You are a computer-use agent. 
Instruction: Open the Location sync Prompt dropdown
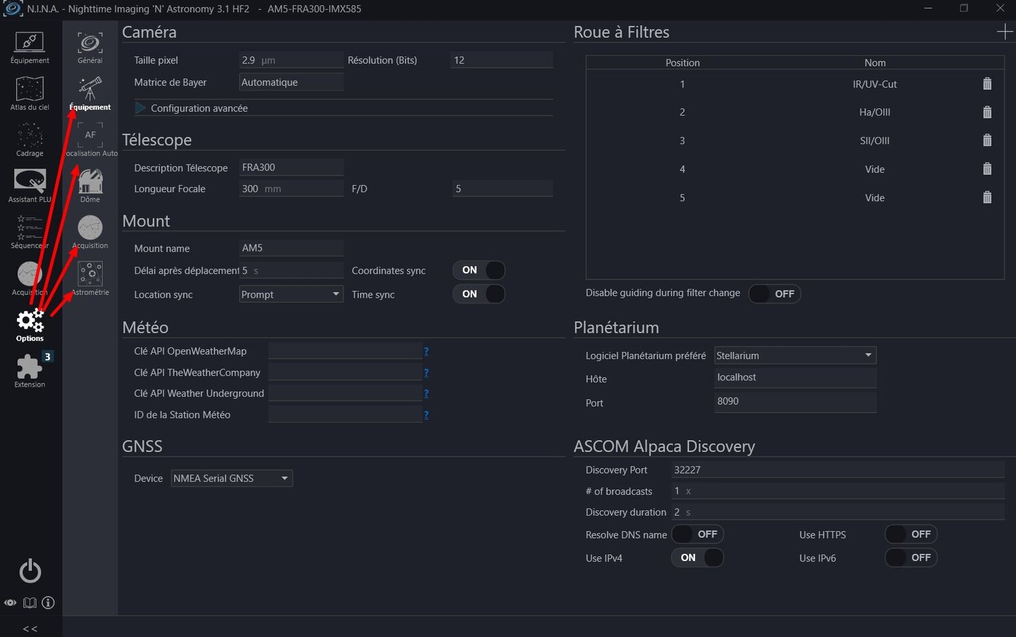pos(291,294)
